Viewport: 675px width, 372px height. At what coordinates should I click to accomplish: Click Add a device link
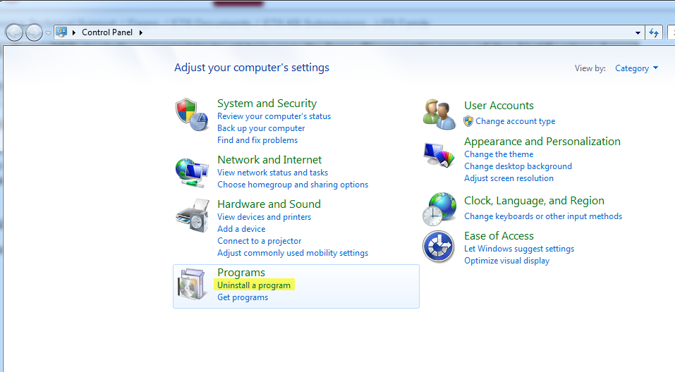pos(241,229)
